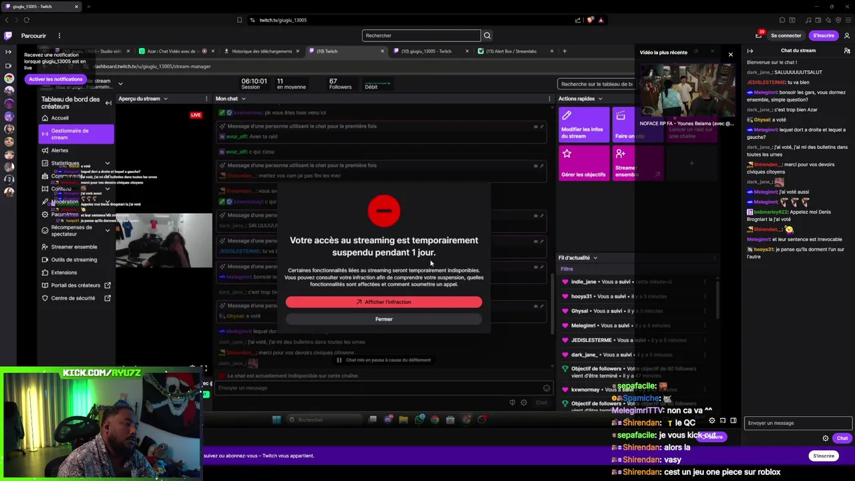Click the bookmark icon in the address bar

tap(239, 20)
